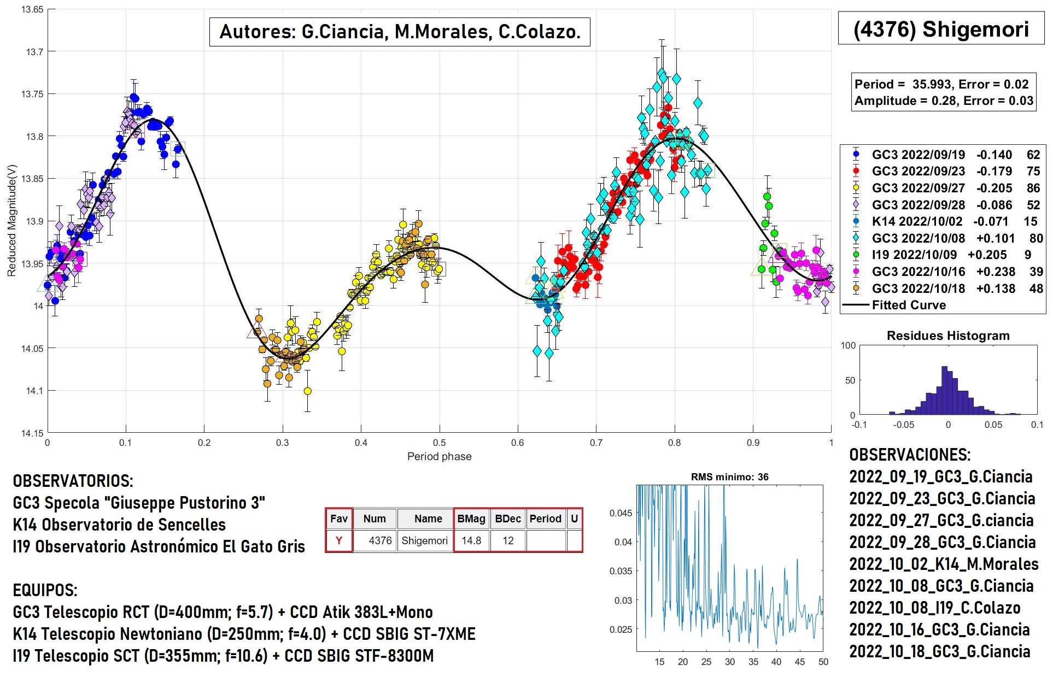The image size is (1053, 677).
Task: Click the blue marker for GC3 2022/09/19 in legend
Action: (856, 155)
